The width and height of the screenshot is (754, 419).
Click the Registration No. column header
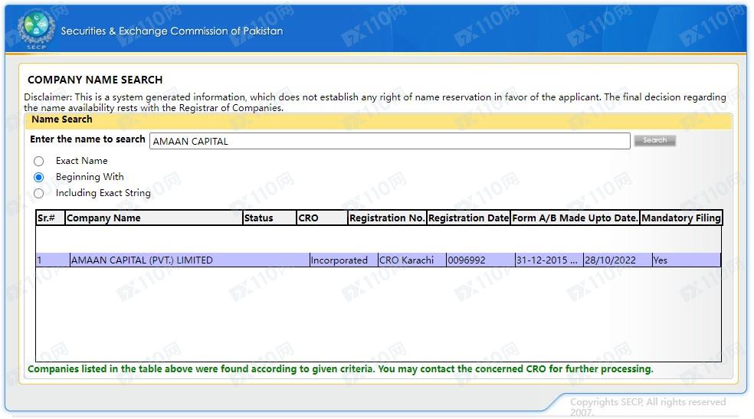tap(387, 218)
